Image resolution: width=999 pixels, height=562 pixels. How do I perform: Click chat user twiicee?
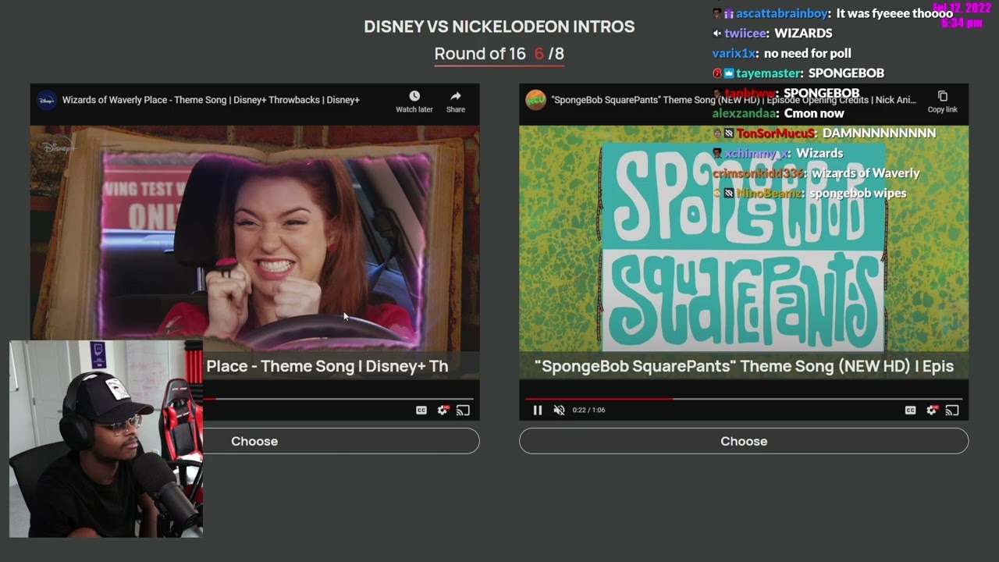[x=746, y=34]
